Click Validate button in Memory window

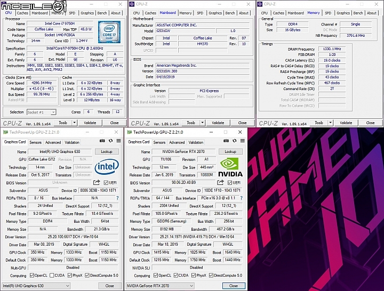(x=346, y=123)
